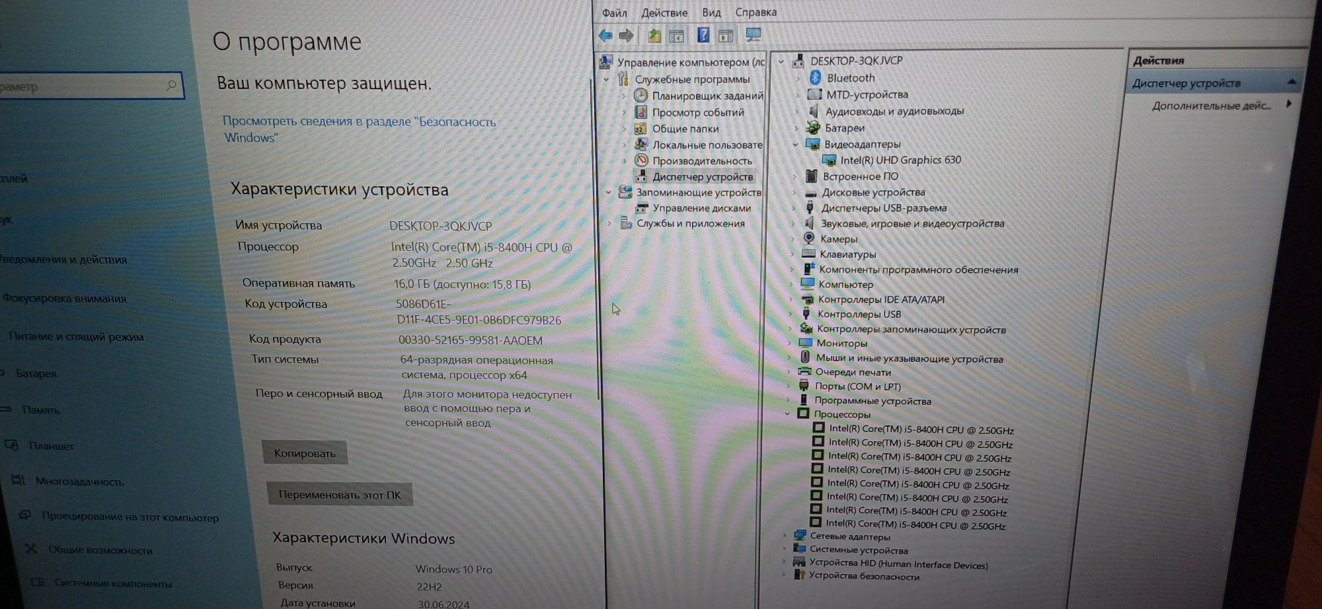This screenshot has height=609, width=1322.
Task: Expand the Мыши и иные указывающие устройства
Action: click(x=790, y=358)
